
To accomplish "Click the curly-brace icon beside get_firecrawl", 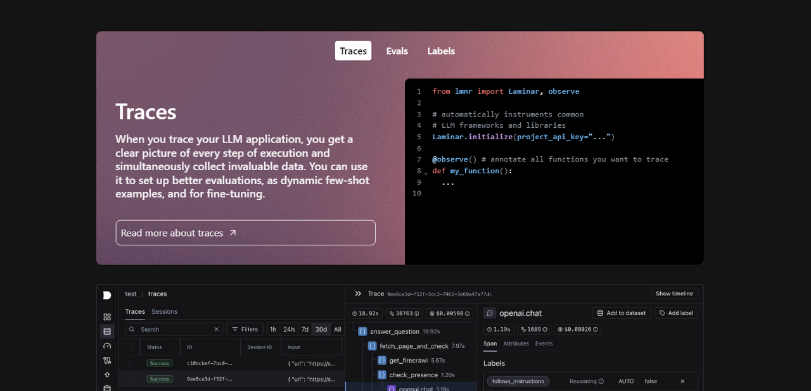I will point(382,360).
